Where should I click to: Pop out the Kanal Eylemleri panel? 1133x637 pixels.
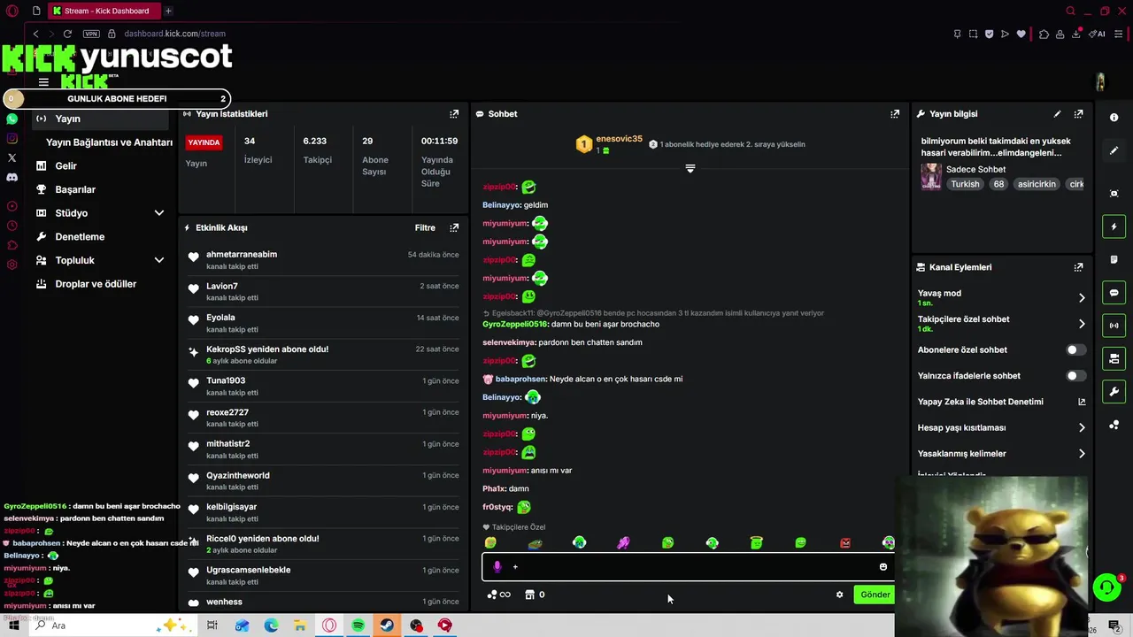pos(1078,267)
